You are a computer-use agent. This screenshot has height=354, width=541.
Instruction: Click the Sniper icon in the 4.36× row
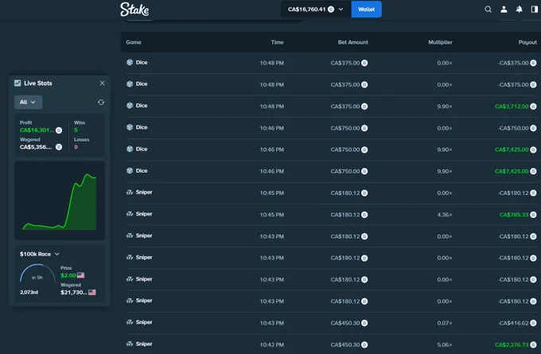[x=130, y=214]
